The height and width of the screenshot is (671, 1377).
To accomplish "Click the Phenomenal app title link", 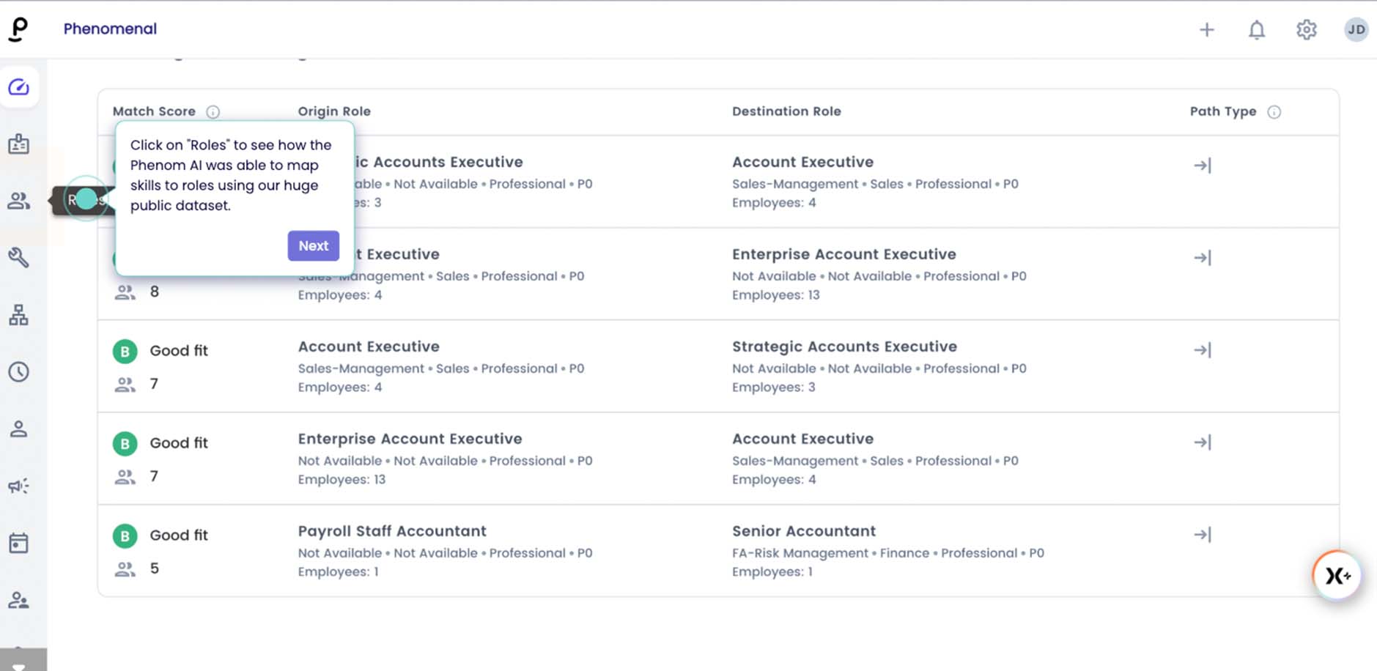I will pyautogui.click(x=110, y=29).
